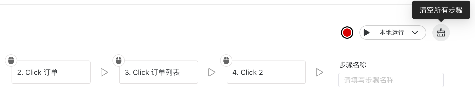This screenshot has width=475, height=100.
Task: Click the mouse icon on step 4
Action: (x=226, y=61)
